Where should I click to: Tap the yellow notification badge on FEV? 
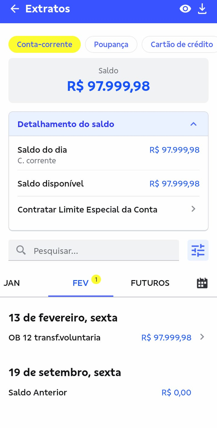[96, 280]
